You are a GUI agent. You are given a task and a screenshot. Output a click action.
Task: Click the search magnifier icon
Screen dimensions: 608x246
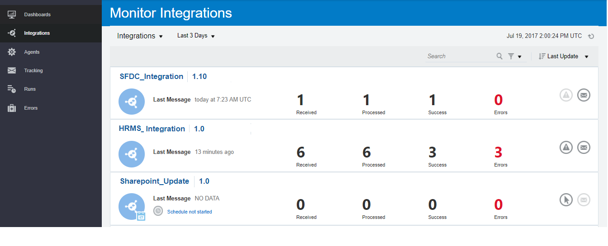(499, 56)
